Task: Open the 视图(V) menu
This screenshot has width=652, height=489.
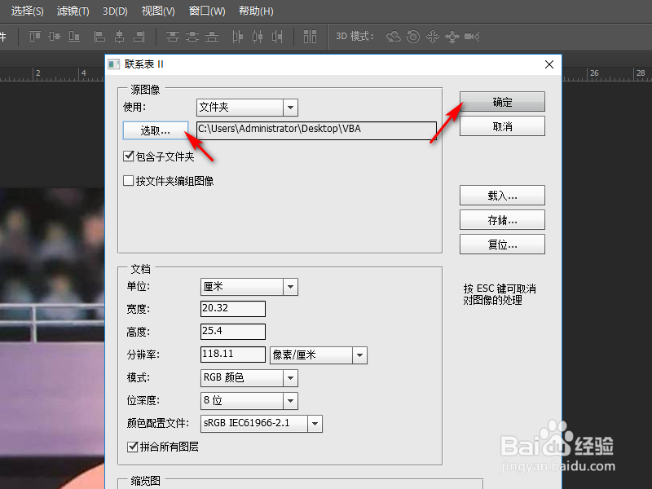Action: (158, 11)
